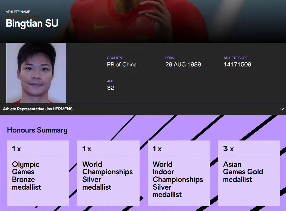The image size is (286, 211).
Task: Click the Bingtian SU name heading
Action: click(32, 23)
